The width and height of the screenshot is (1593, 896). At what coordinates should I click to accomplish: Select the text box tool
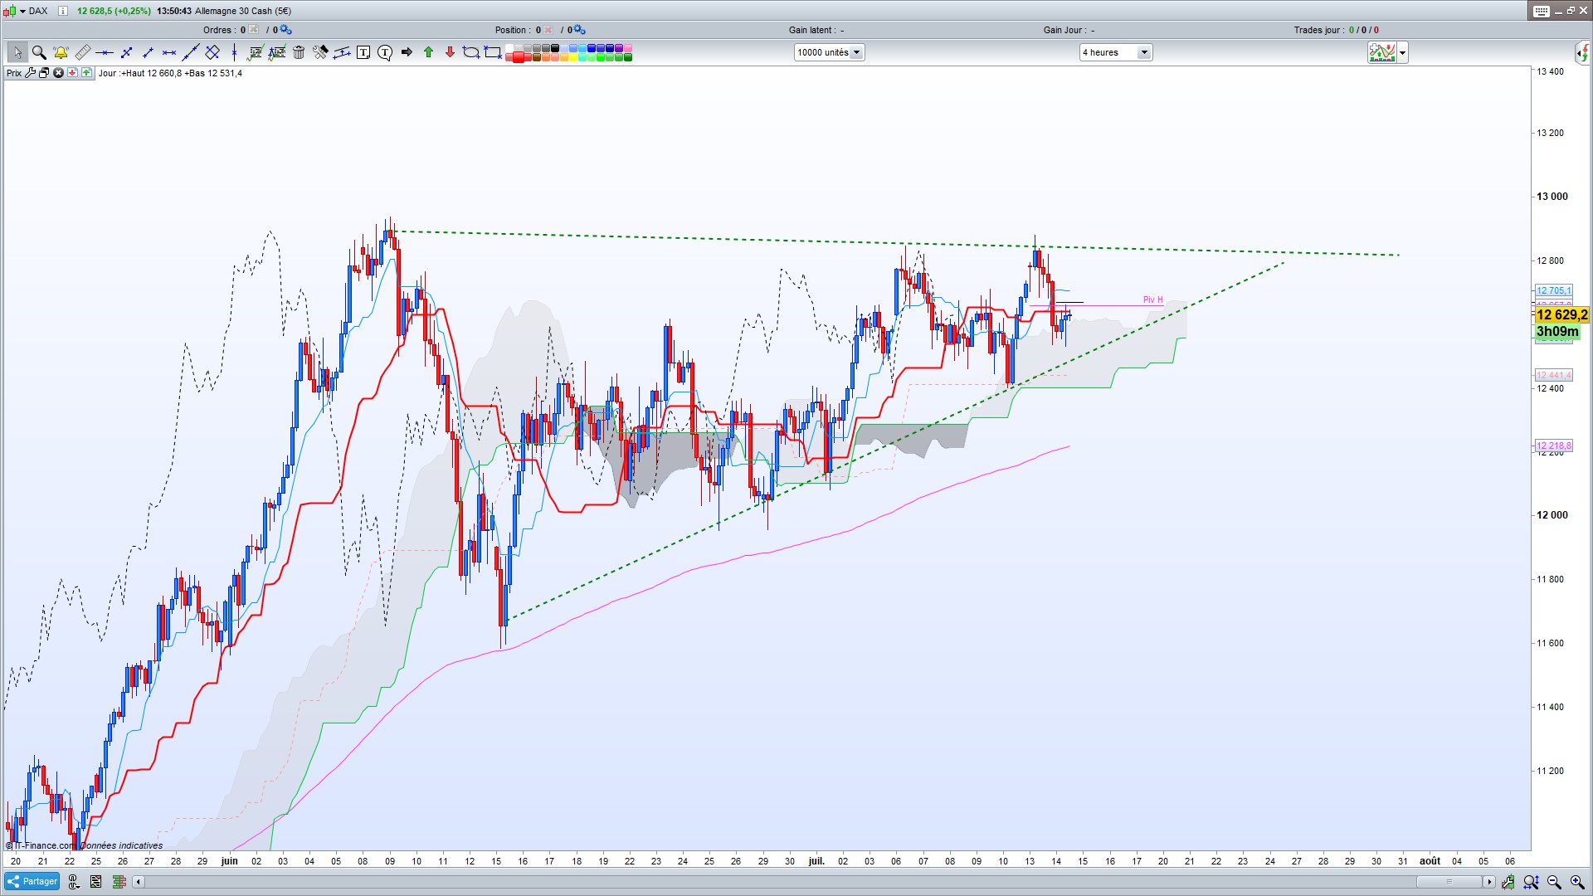363,52
